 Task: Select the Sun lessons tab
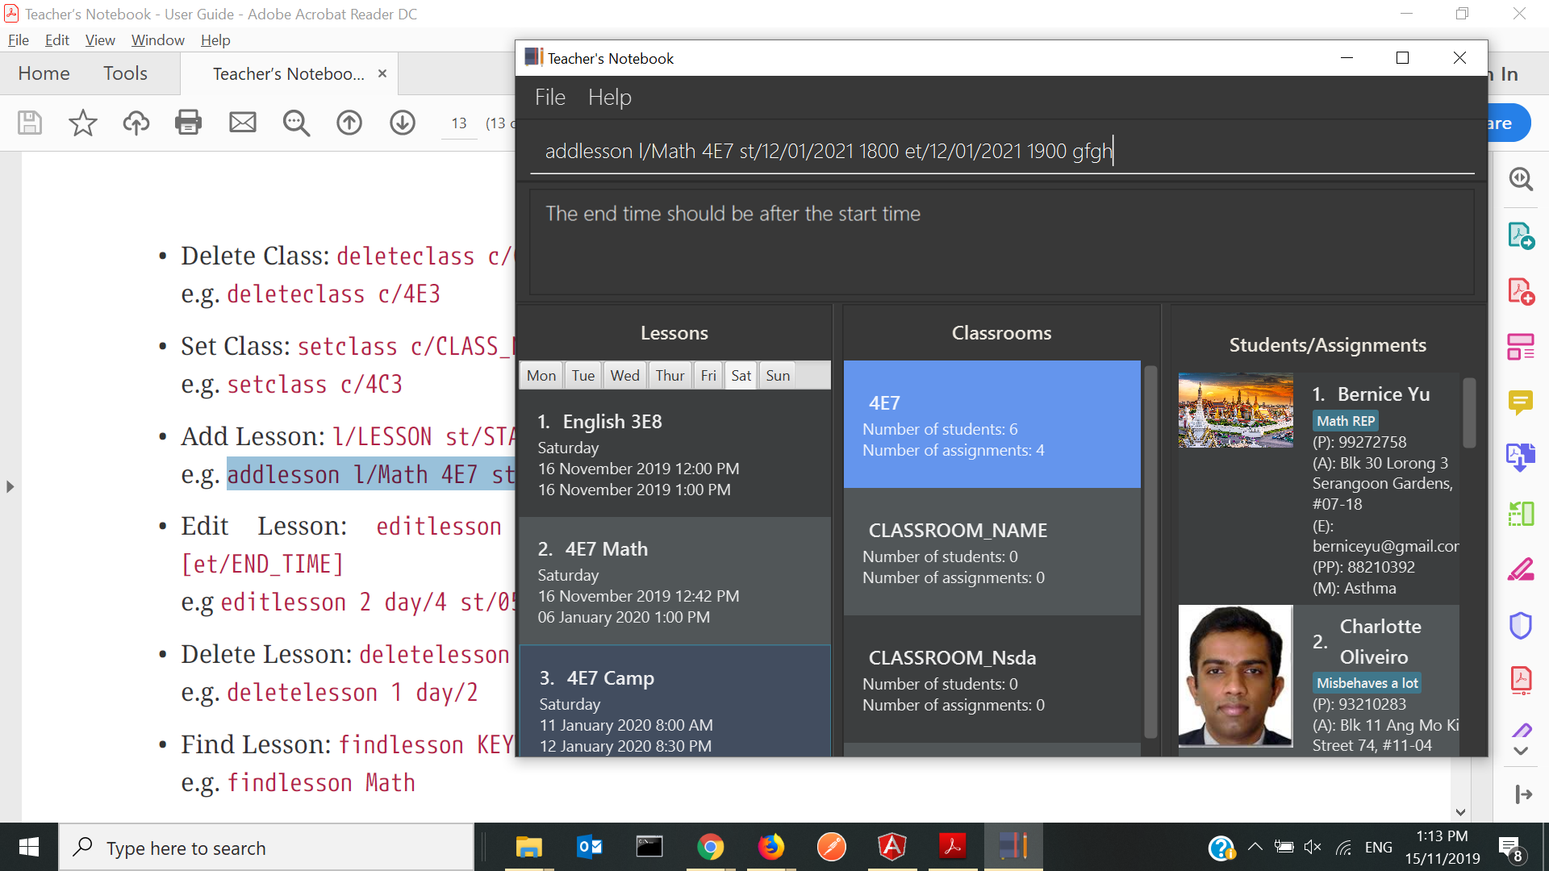coord(778,375)
